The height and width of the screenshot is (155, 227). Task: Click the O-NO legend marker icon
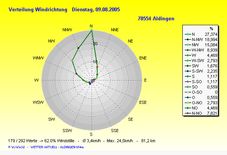click(188, 103)
